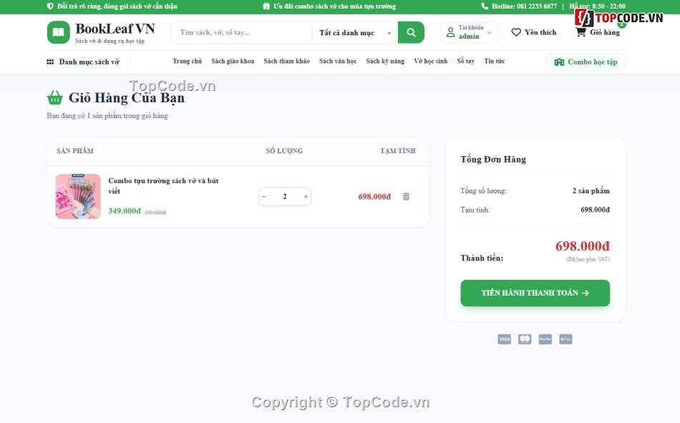Go to Trang chủ

pyautogui.click(x=188, y=61)
